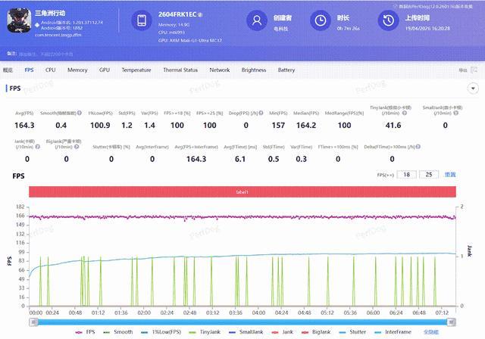
Task: Open help icon beside the Smooth metric
Action: (x=80, y=113)
